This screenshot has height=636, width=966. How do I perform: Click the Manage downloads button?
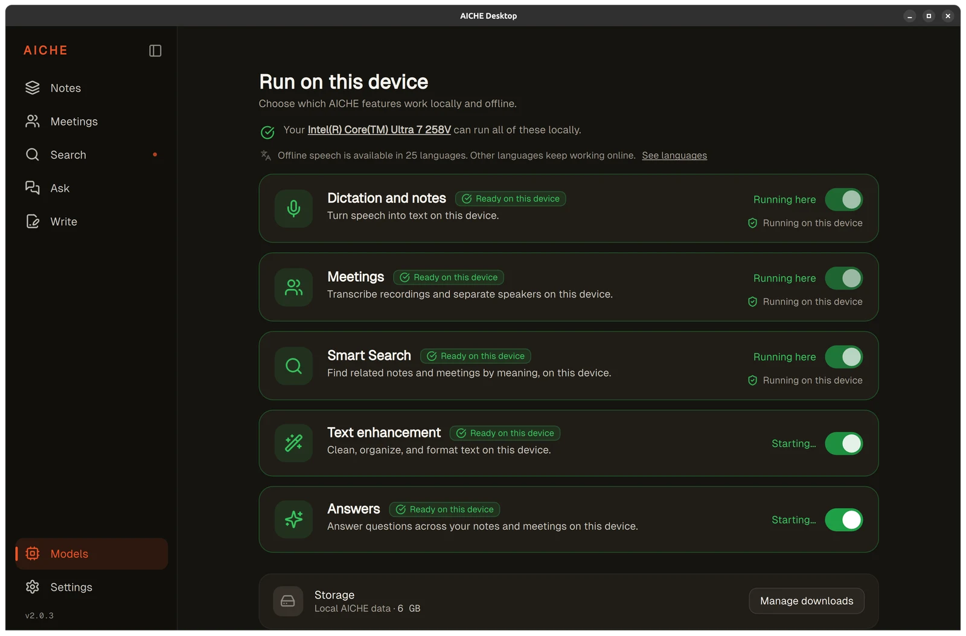tap(807, 601)
